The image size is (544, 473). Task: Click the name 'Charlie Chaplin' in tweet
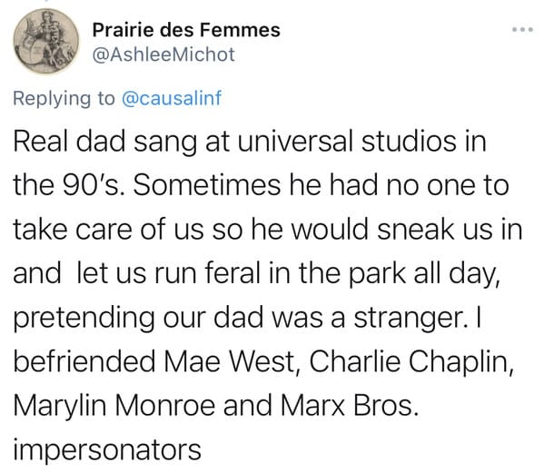point(409,361)
